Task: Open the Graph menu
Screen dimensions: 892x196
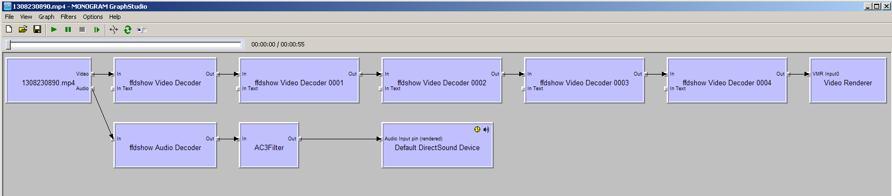Action: coord(46,17)
